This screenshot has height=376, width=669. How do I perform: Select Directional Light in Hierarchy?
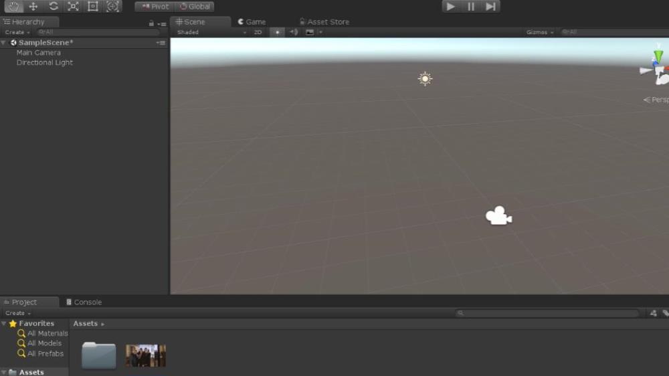[x=44, y=62]
